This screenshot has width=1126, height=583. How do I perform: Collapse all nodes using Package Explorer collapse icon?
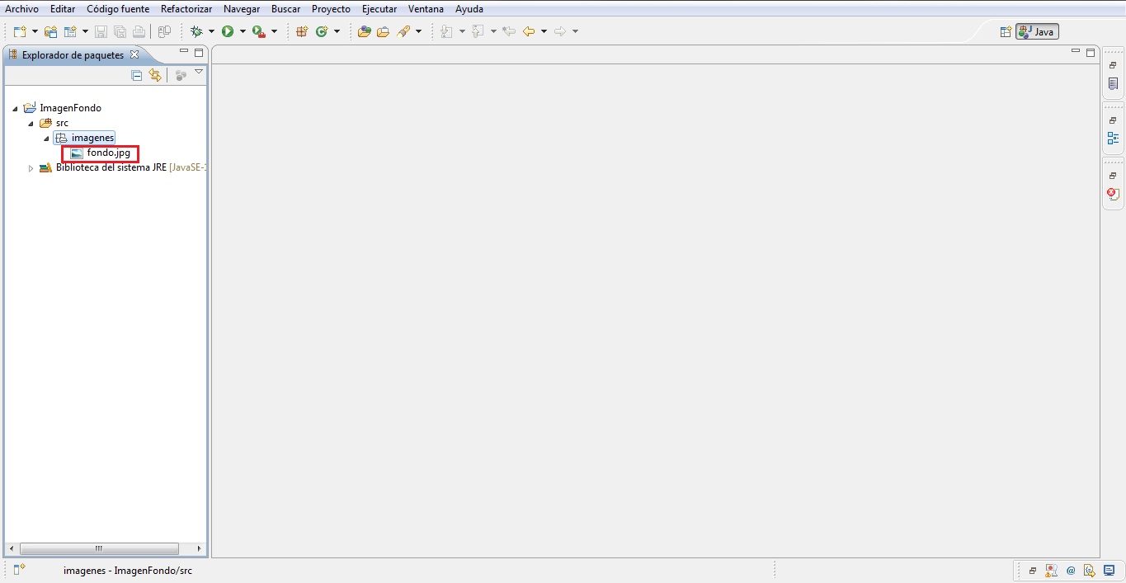[x=135, y=75]
